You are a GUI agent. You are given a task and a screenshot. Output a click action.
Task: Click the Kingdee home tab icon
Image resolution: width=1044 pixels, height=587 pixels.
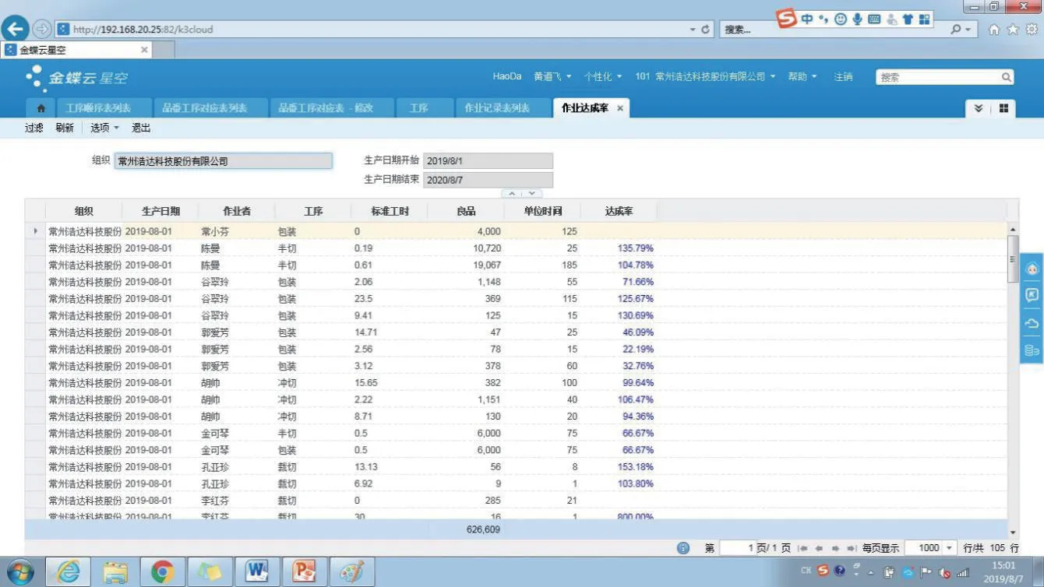click(x=41, y=108)
